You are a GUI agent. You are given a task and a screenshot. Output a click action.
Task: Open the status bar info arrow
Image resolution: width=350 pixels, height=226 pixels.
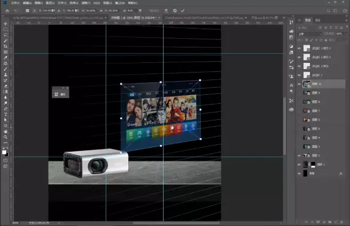[x=59, y=223]
